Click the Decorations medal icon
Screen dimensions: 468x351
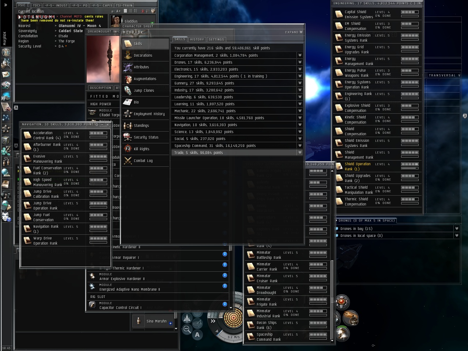(x=128, y=55)
